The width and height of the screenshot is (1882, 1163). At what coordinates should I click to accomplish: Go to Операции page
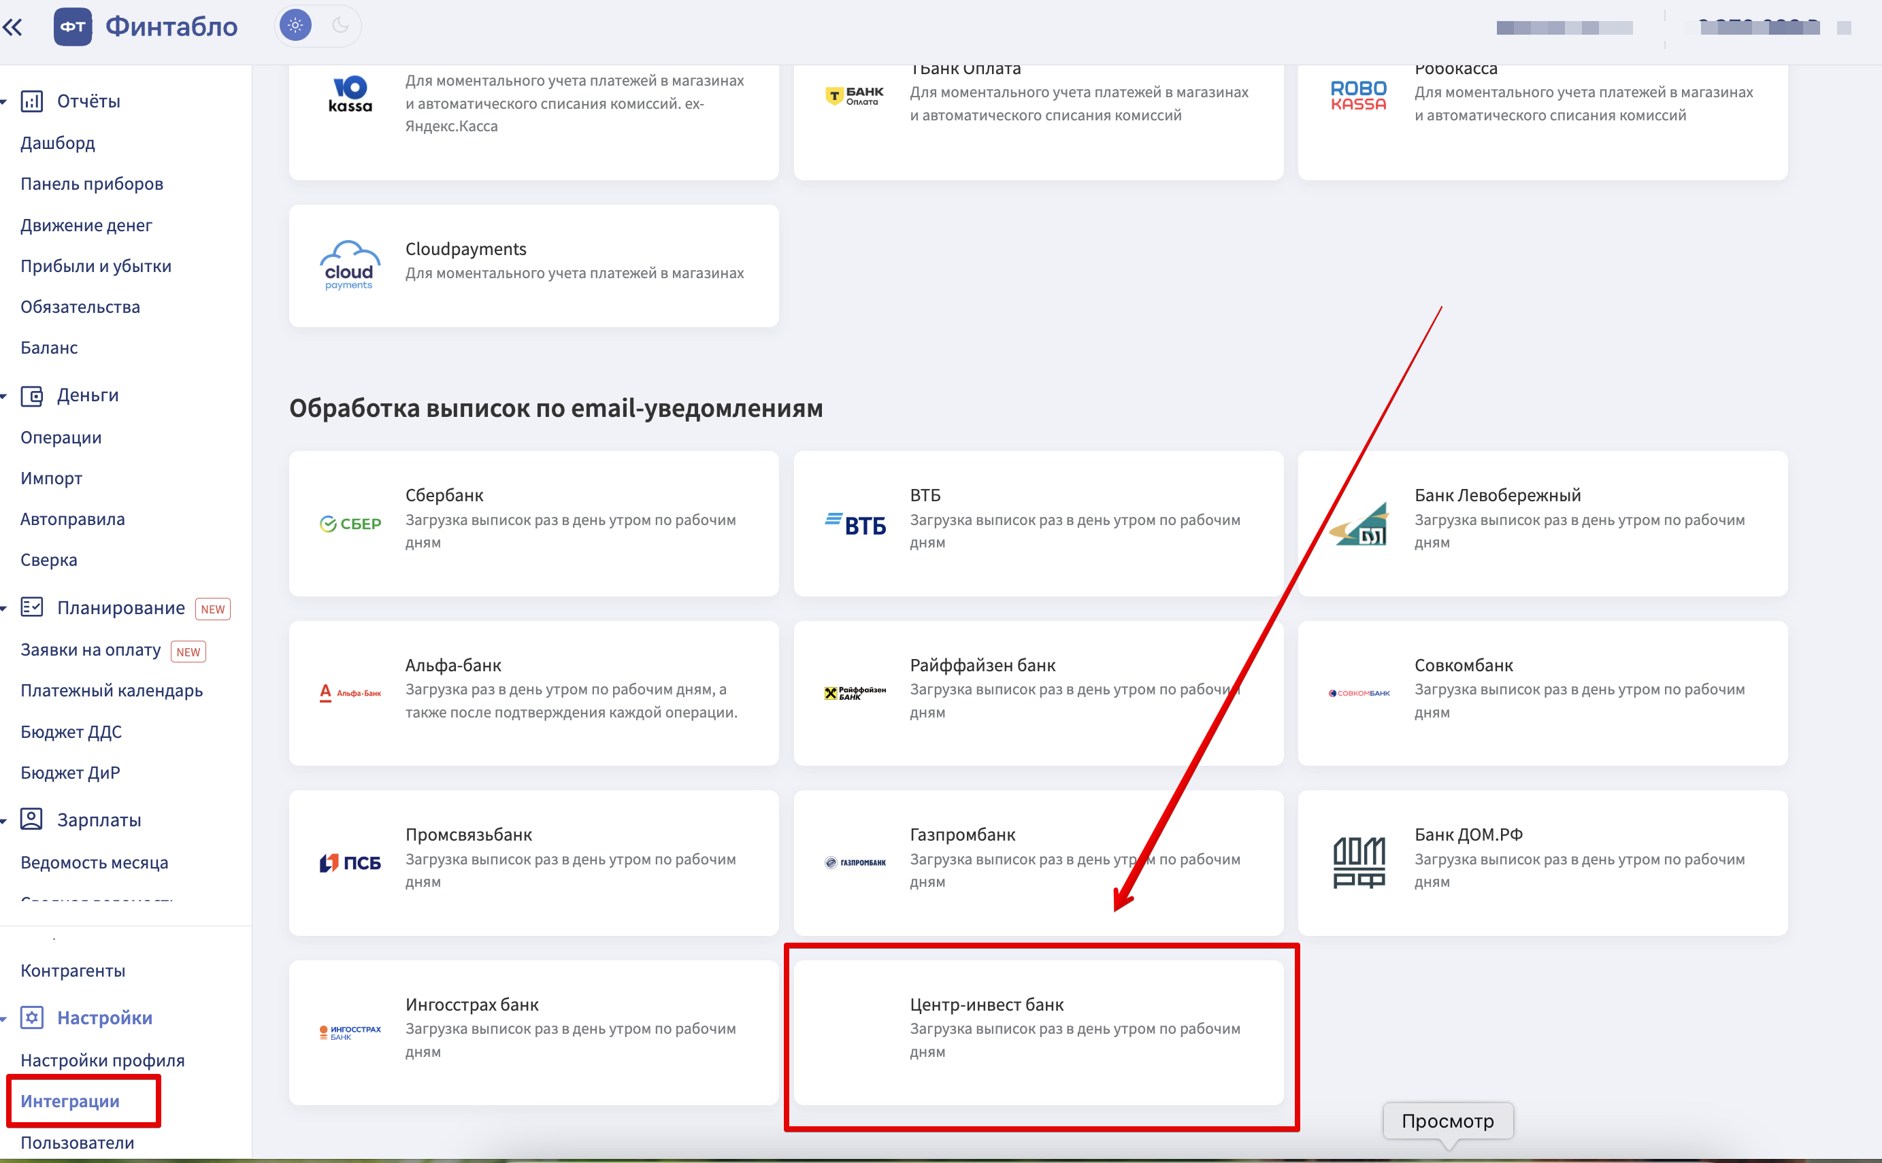(61, 438)
